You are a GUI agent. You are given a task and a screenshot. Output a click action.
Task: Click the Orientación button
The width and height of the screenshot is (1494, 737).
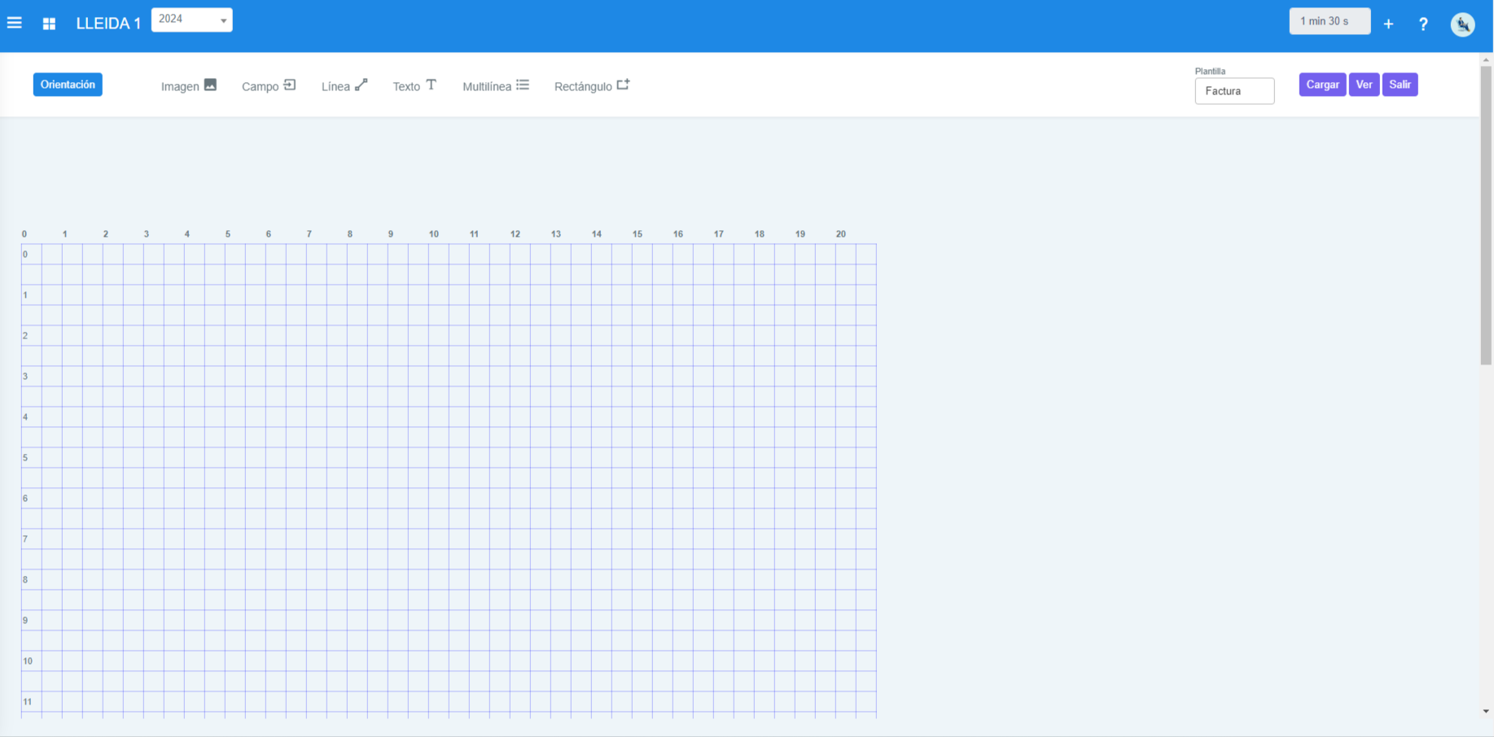(68, 85)
